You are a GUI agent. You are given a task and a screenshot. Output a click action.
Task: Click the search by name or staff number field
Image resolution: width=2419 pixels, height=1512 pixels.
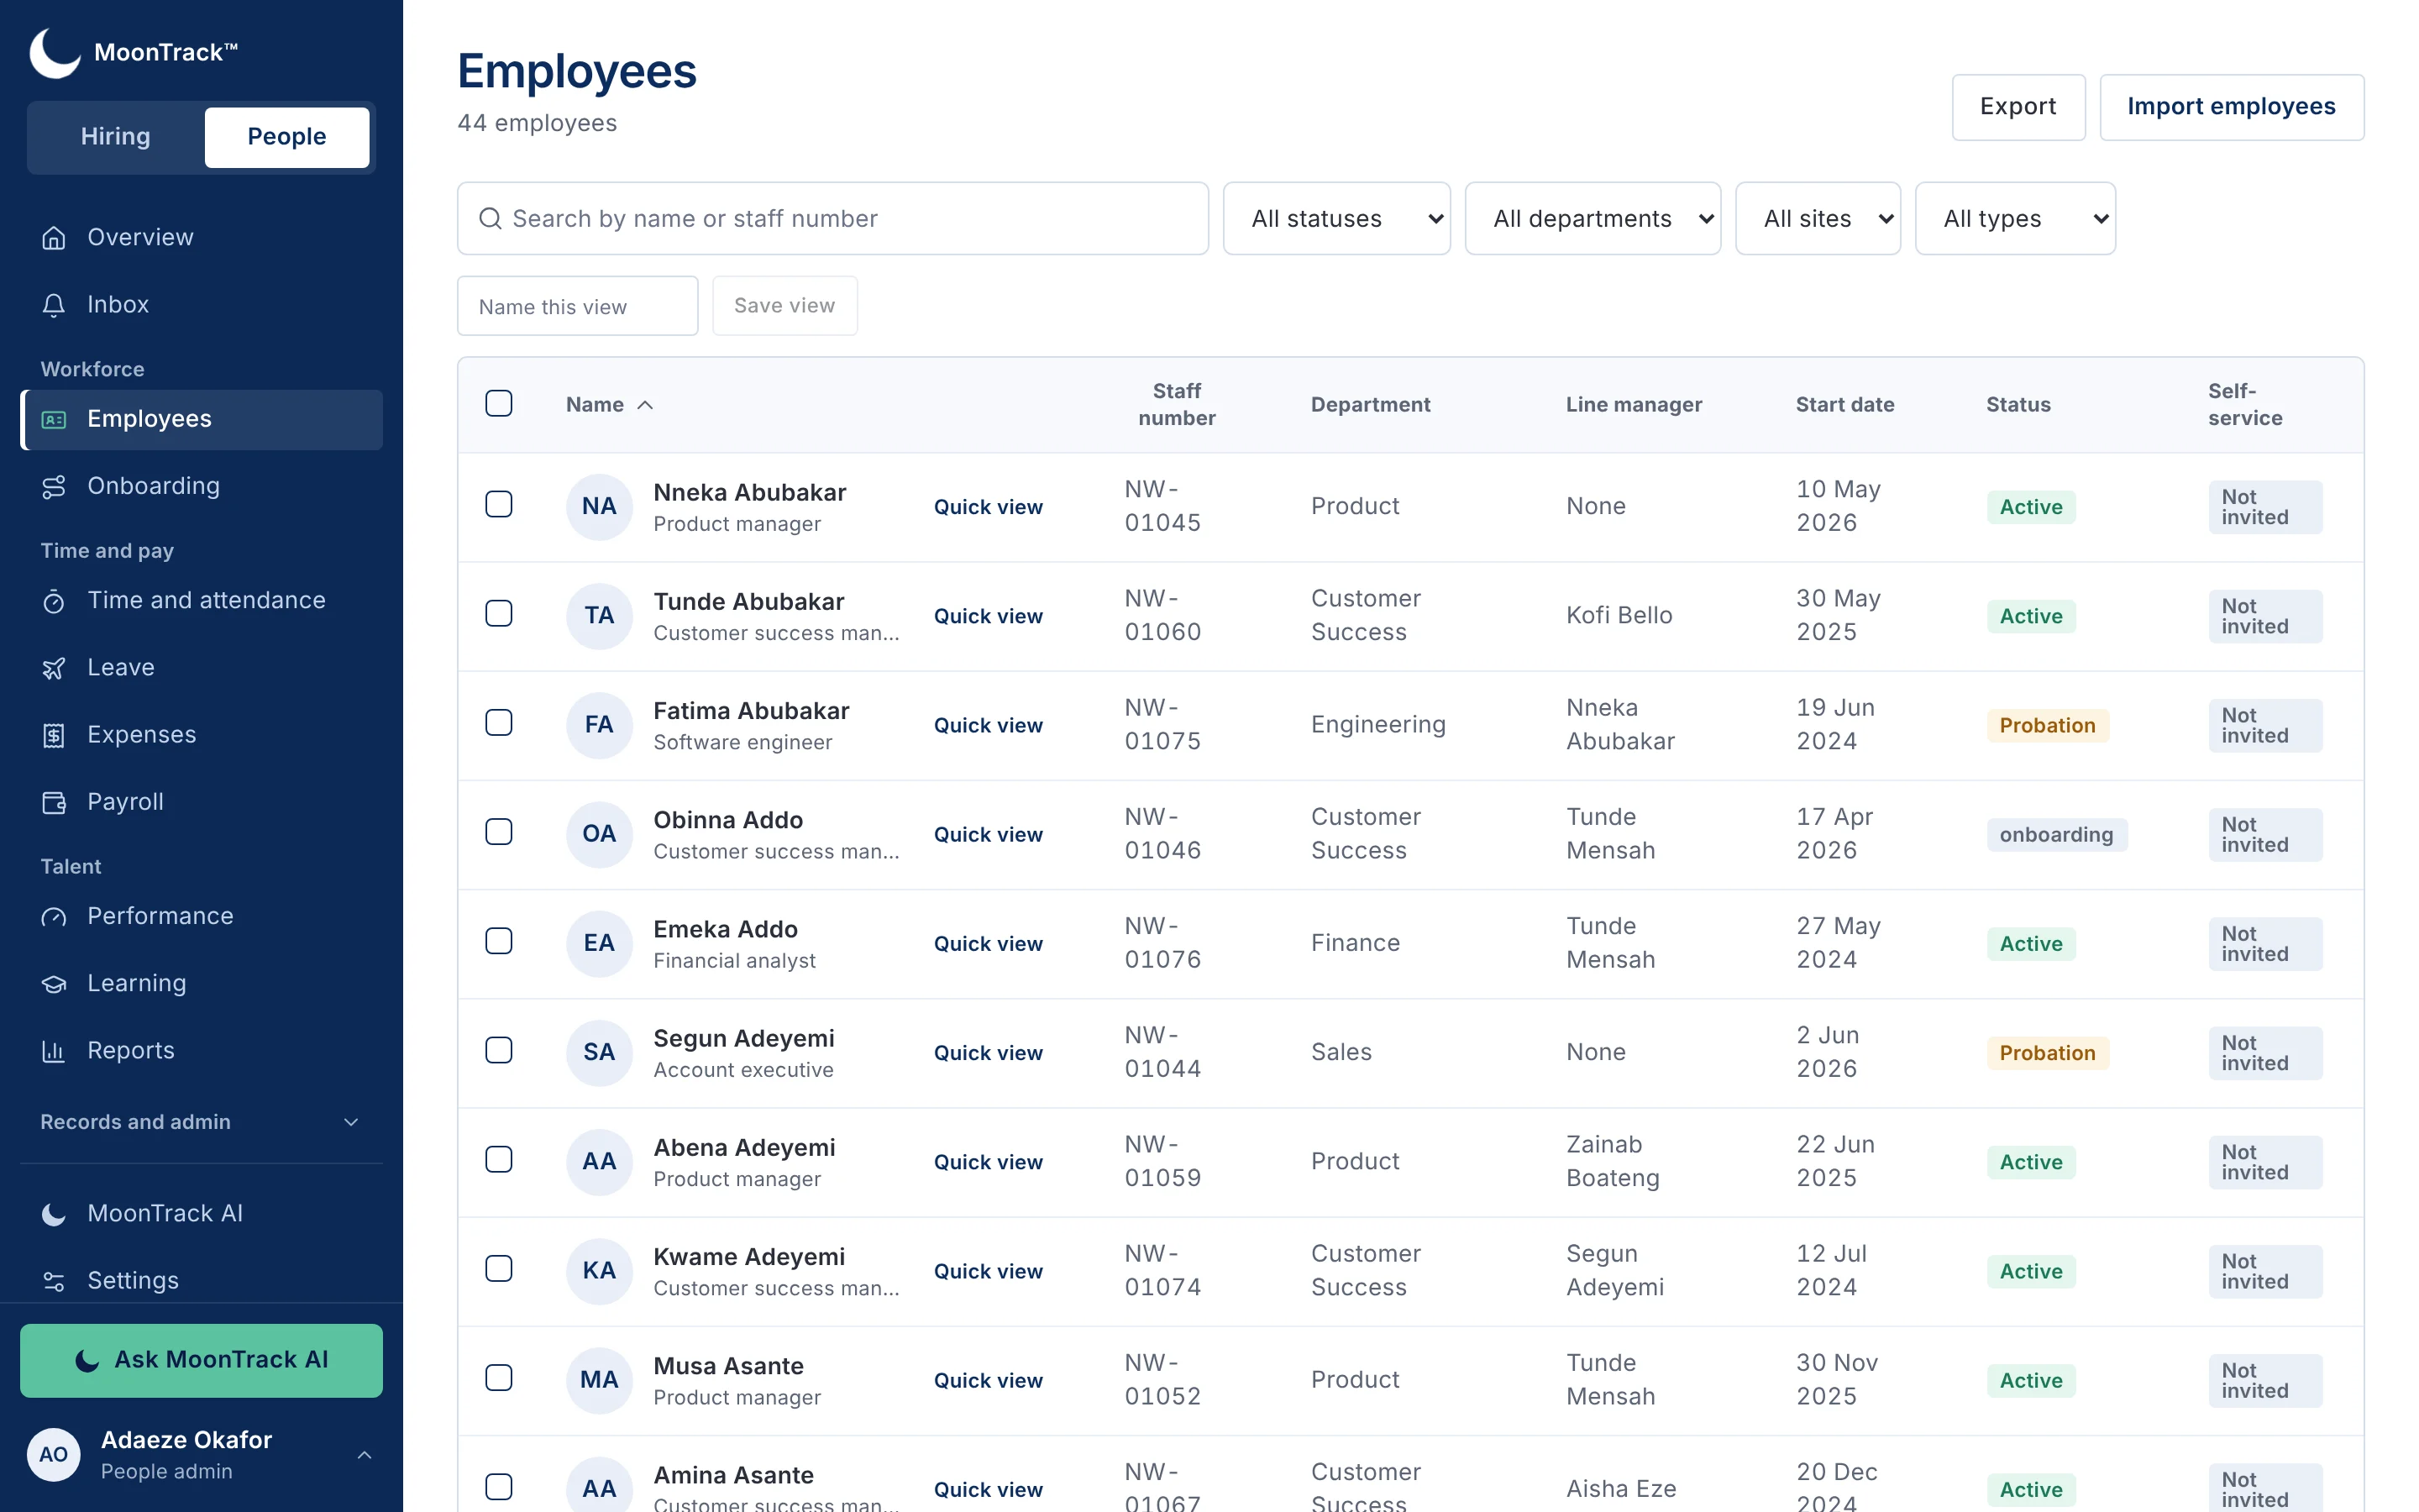(x=832, y=218)
